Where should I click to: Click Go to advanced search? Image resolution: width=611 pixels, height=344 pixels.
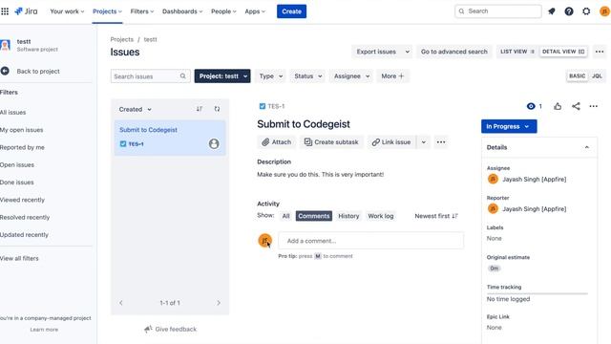point(454,52)
